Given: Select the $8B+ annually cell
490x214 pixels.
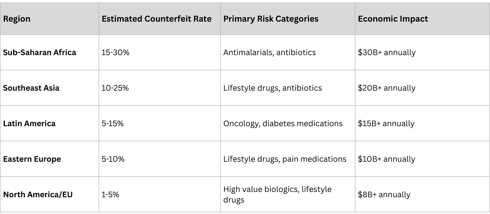Looking at the screenshot, I should (x=384, y=194).
